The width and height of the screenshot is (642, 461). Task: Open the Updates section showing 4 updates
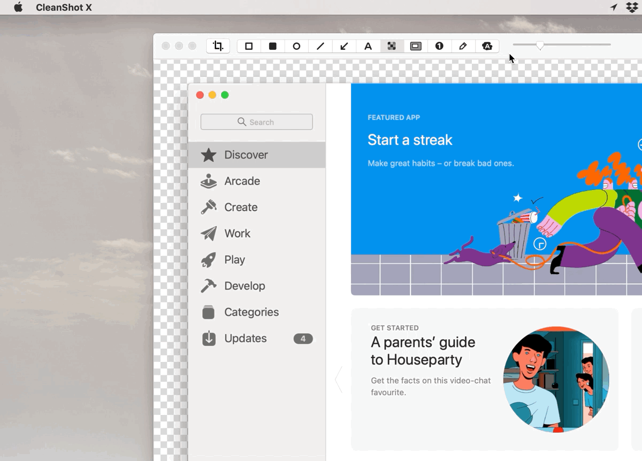click(x=246, y=338)
